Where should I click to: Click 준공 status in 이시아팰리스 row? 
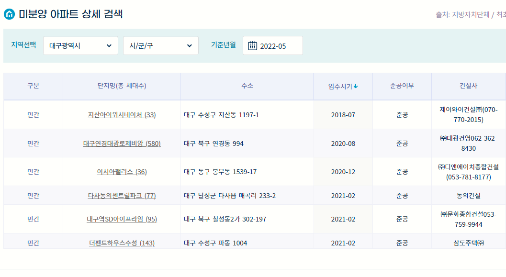tap(402, 172)
